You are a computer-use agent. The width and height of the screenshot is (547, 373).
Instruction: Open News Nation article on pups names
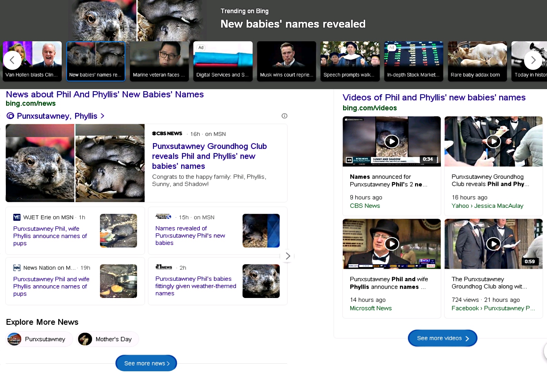pos(51,286)
